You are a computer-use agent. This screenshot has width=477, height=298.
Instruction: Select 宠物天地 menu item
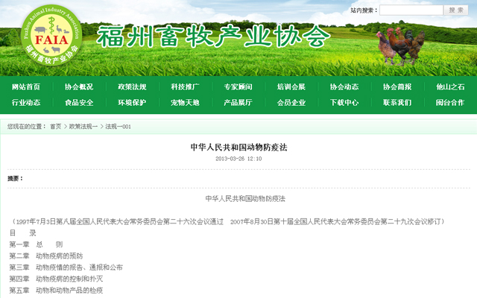(185, 103)
